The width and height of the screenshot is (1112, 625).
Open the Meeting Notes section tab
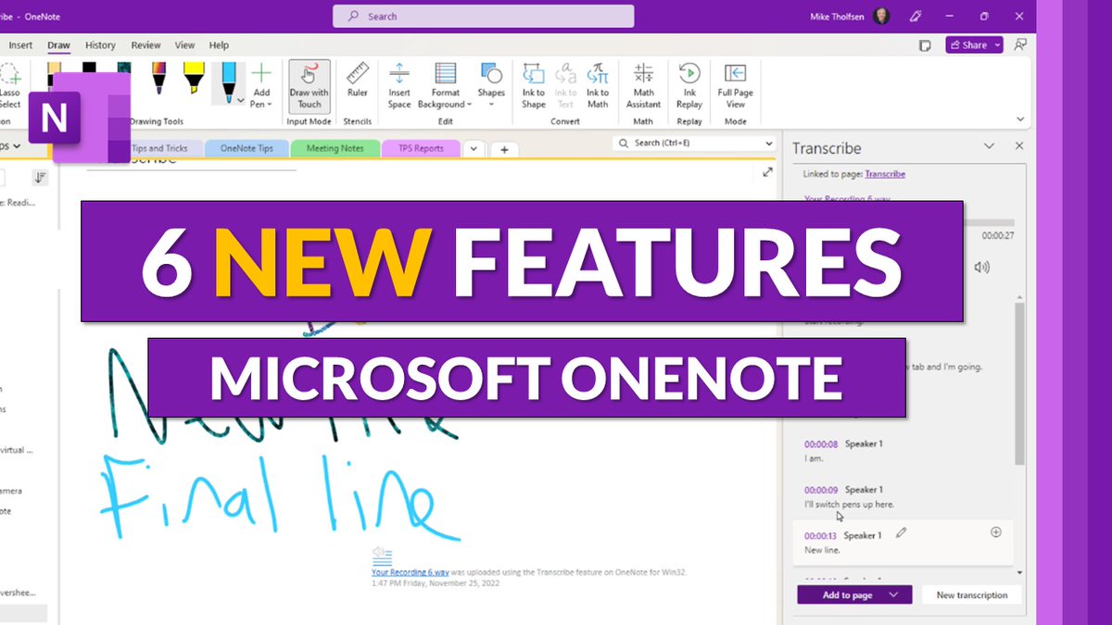click(335, 148)
